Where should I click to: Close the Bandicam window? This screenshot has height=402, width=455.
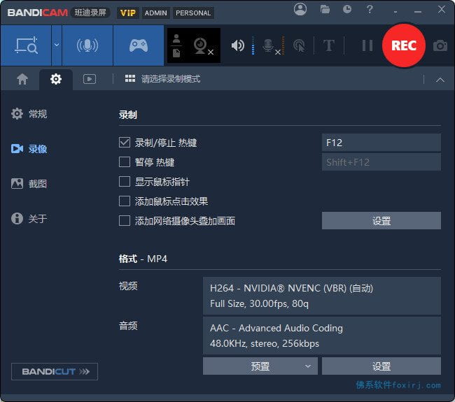[x=442, y=10]
